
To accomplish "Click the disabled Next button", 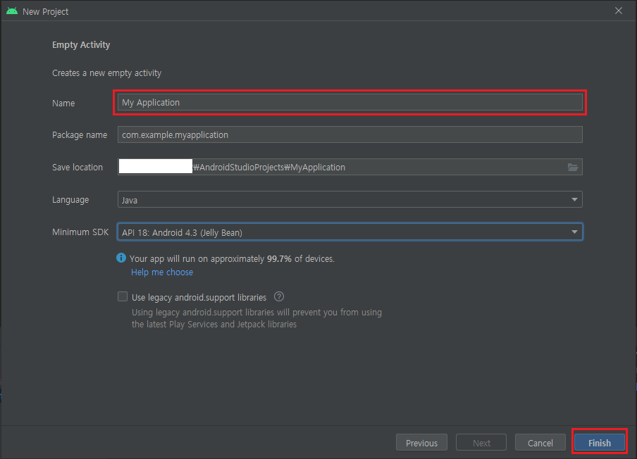I will tap(481, 442).
